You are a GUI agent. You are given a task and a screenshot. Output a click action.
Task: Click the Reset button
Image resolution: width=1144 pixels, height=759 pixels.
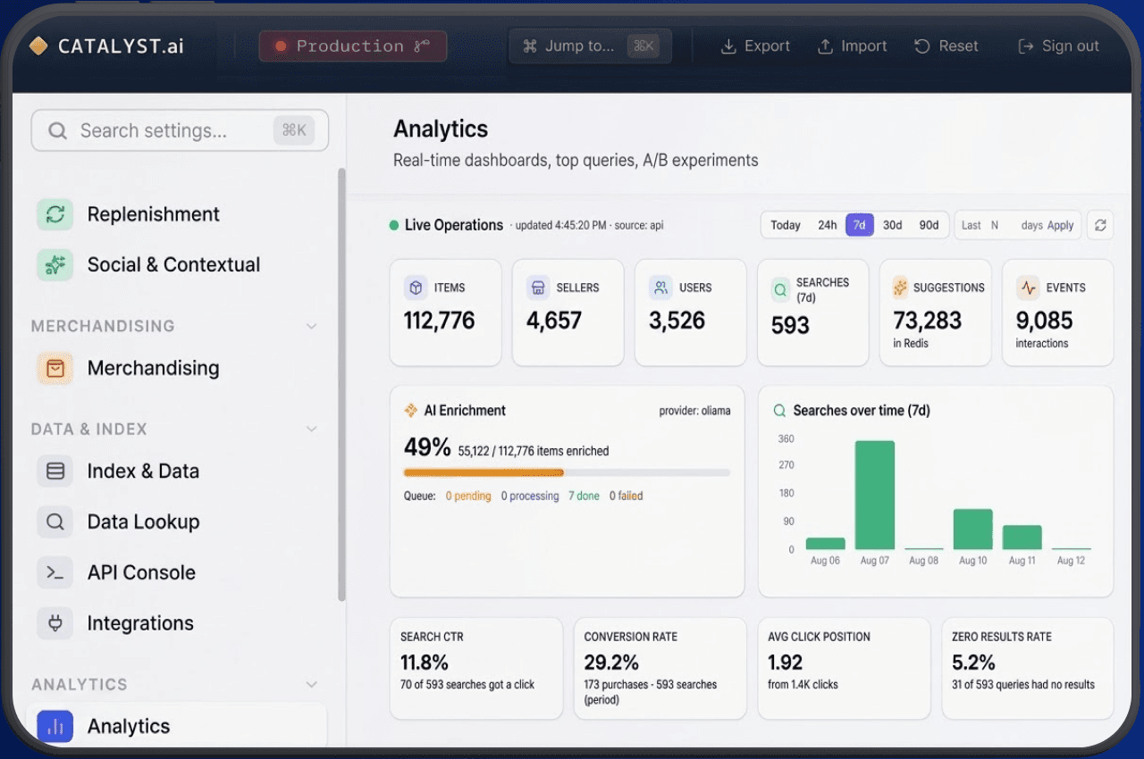[946, 46]
